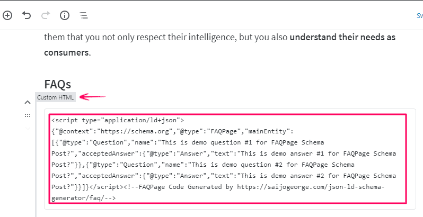The image size is (423, 217).
Task: Move the Custom HTML block up
Action: click(x=28, y=102)
